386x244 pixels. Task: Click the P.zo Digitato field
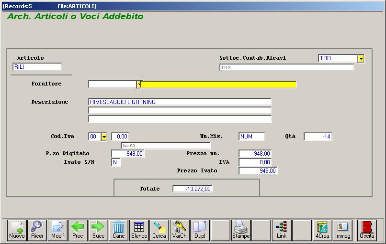click(128, 154)
